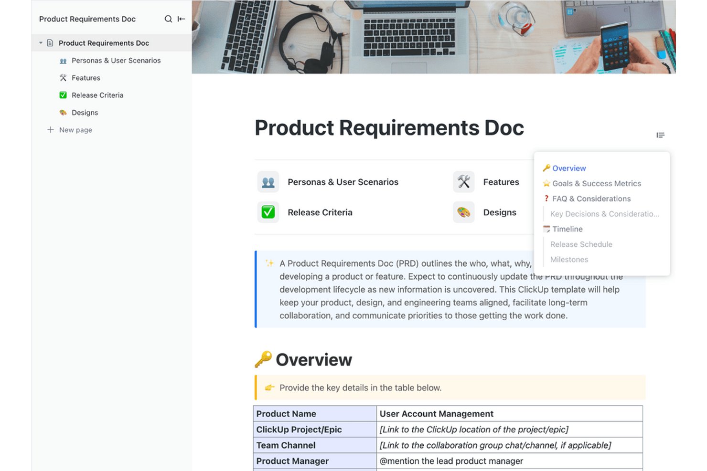This screenshot has height=471, width=707.
Task: Click the green checkmark icon in sidebar
Action: click(63, 95)
